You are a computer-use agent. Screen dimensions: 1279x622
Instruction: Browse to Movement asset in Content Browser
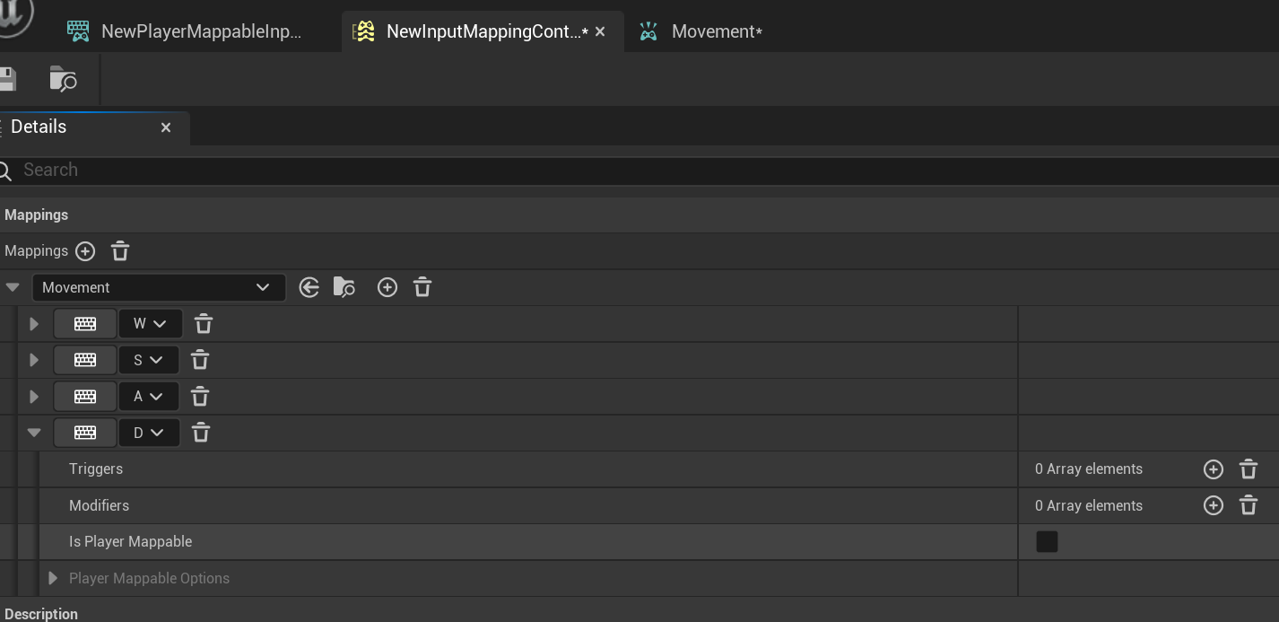(344, 287)
